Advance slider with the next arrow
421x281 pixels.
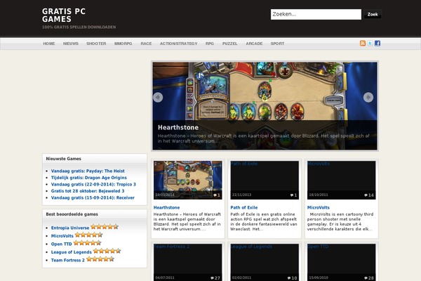coord(368,97)
